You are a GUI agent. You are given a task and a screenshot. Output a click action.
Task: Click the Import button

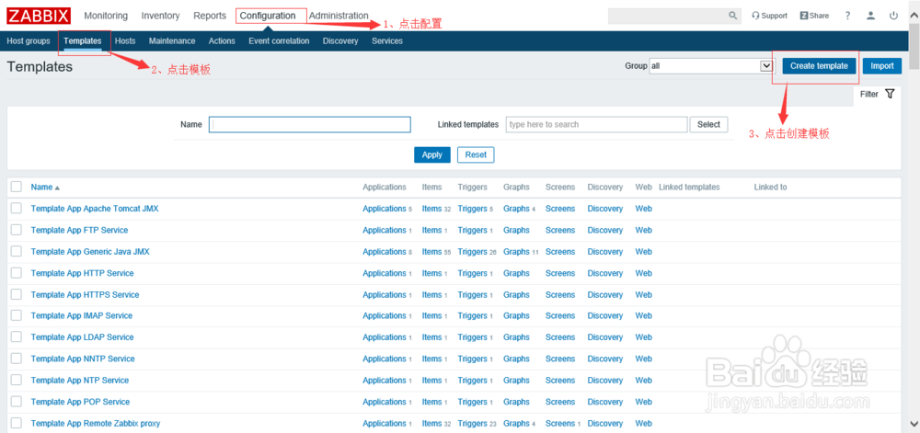882,66
